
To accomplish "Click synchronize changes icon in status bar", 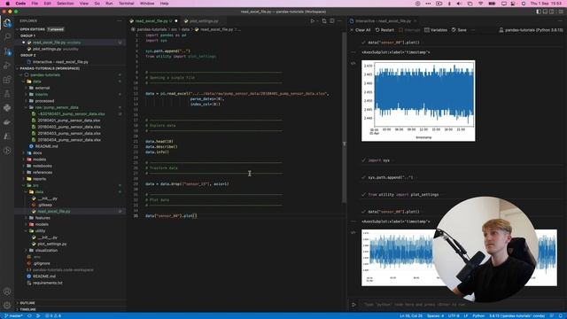I will coord(30,315).
